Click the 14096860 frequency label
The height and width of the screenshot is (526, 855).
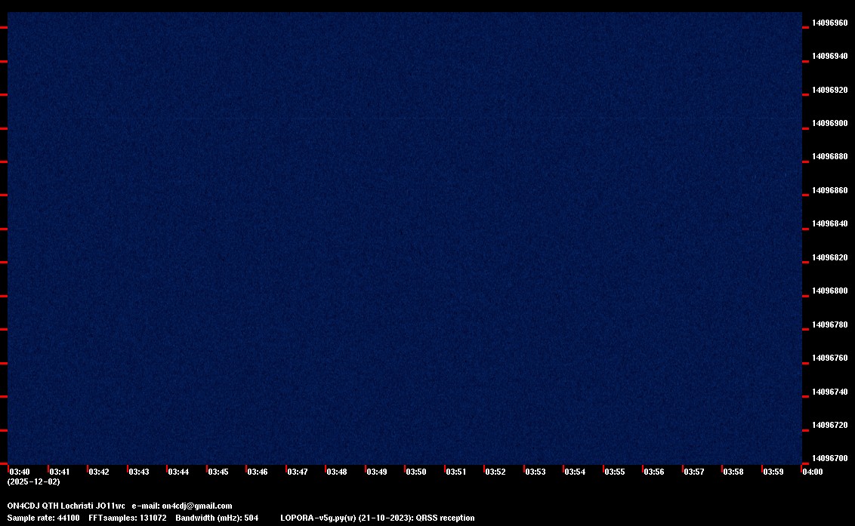coord(830,190)
